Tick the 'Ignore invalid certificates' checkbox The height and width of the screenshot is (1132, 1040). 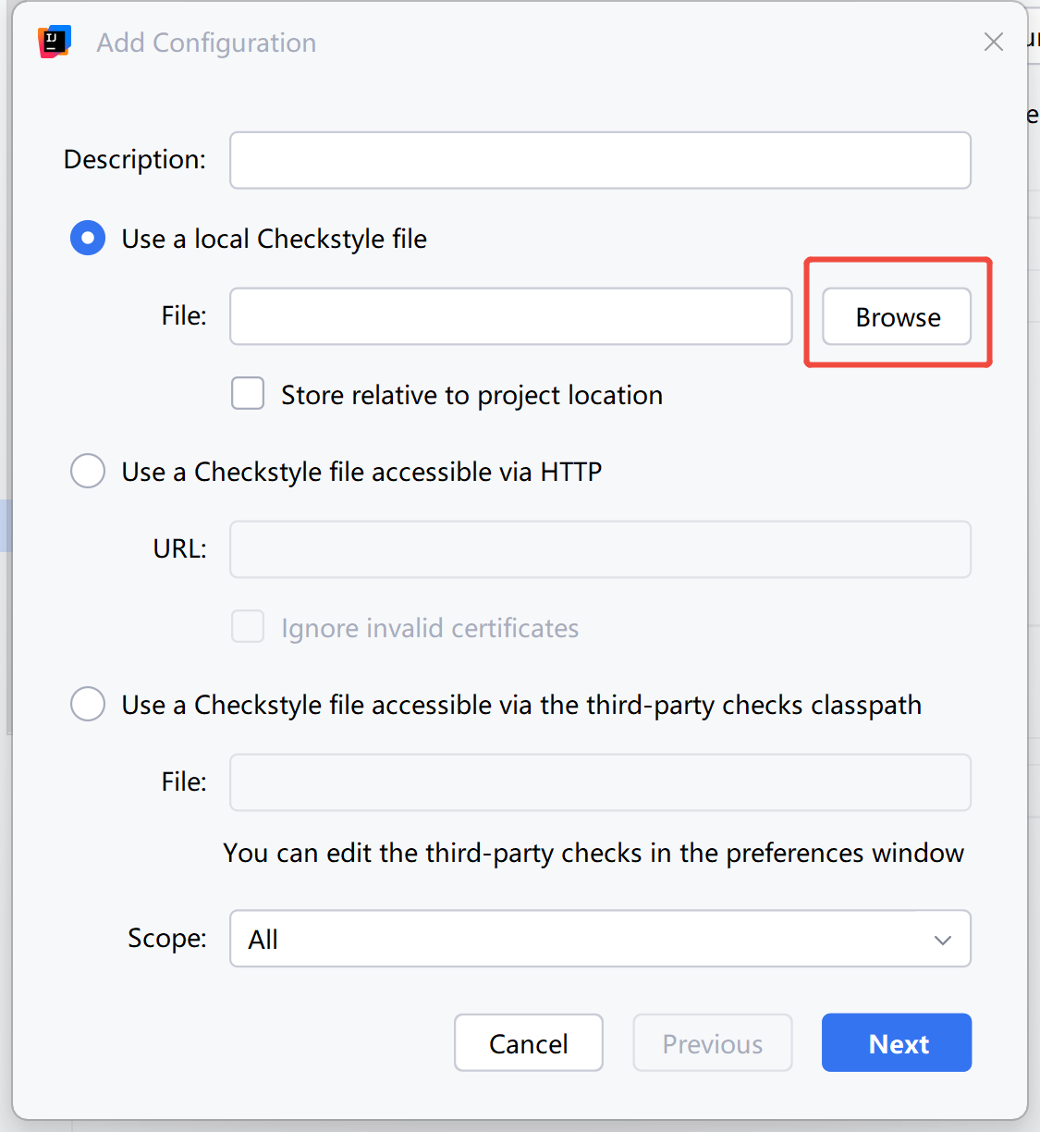point(248,627)
